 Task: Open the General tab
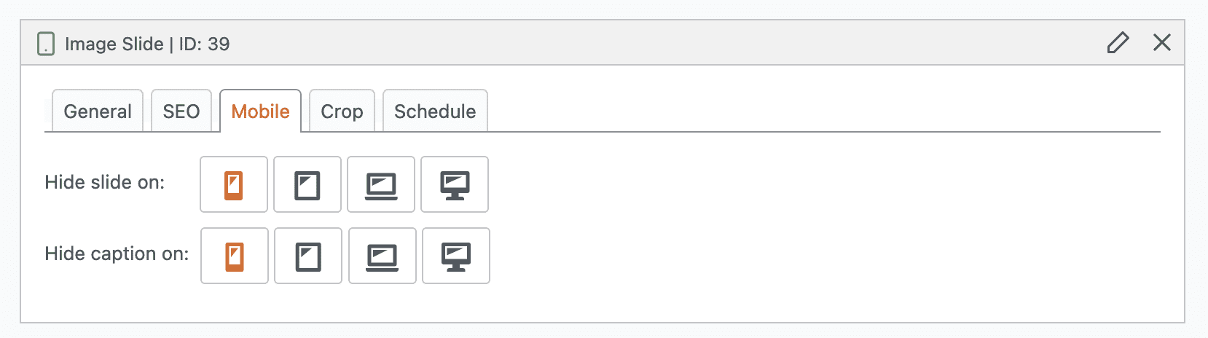(98, 111)
